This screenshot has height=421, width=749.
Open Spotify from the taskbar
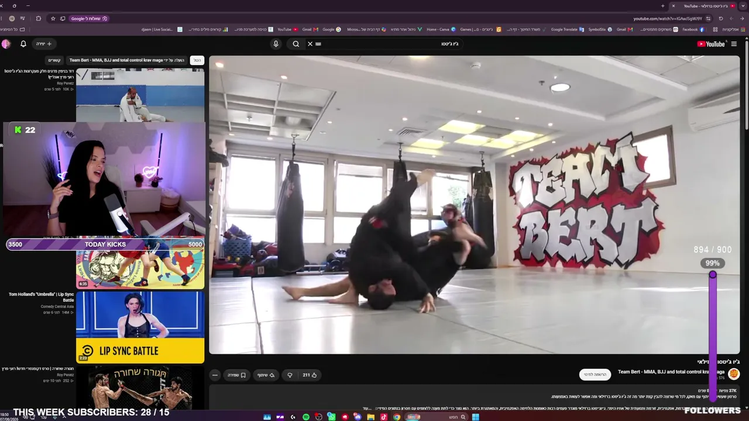[x=306, y=417]
